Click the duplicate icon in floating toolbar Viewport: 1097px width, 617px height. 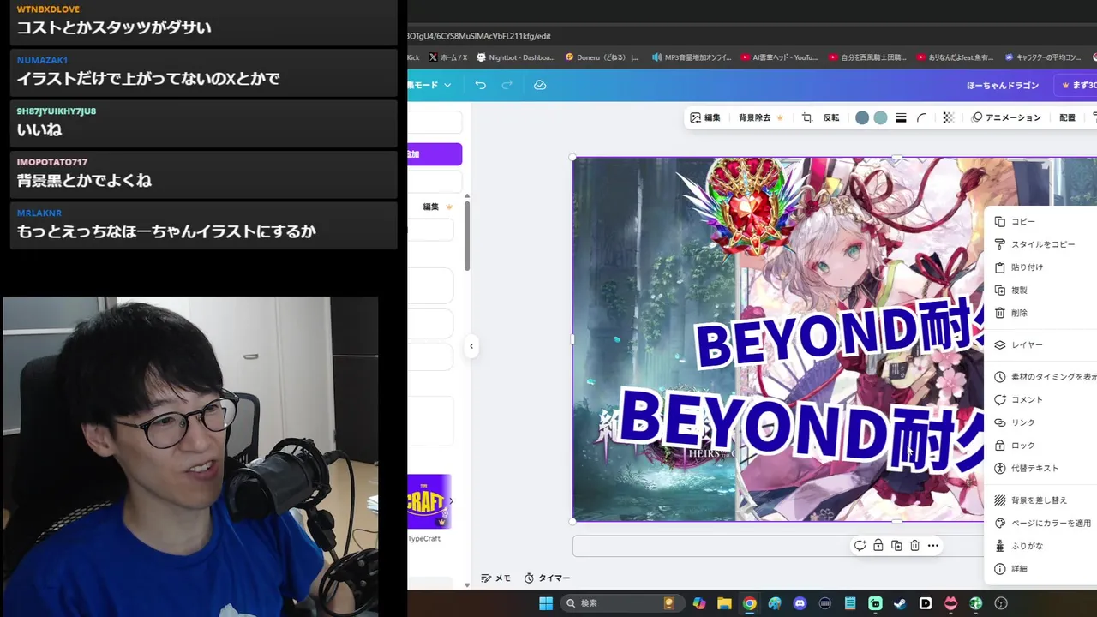(896, 546)
